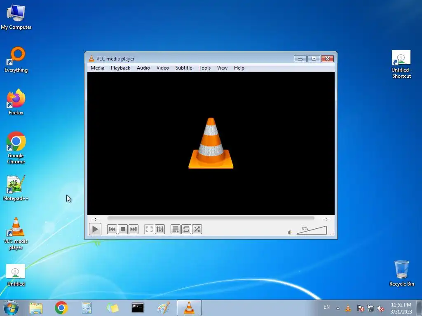This screenshot has height=316, width=422.
Task: Click the VLC cone title bar icon
Action: [91, 58]
